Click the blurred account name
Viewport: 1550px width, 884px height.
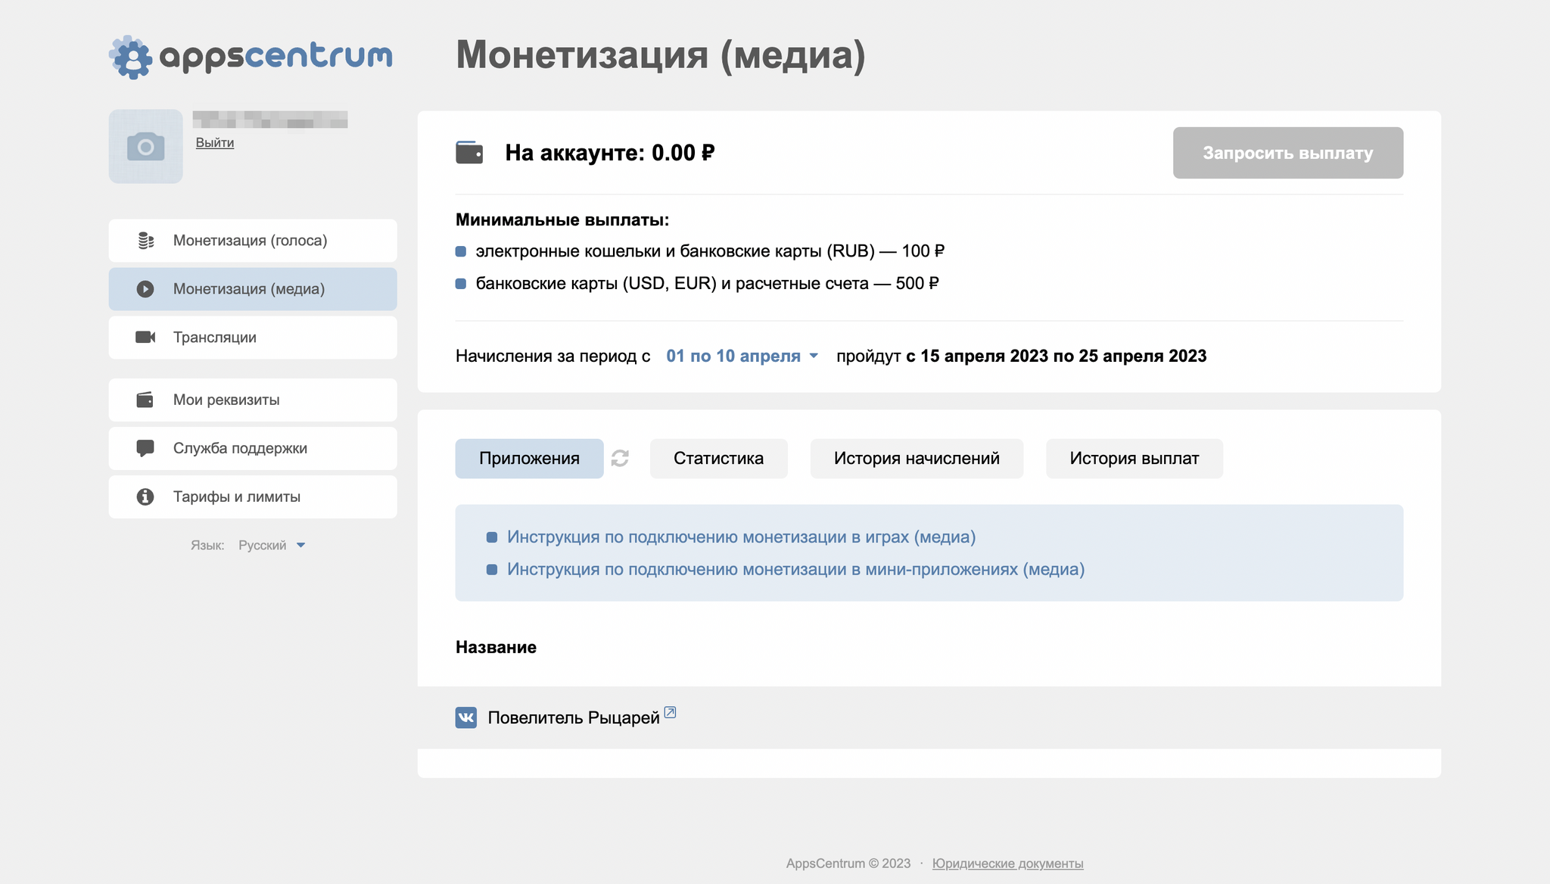click(270, 120)
